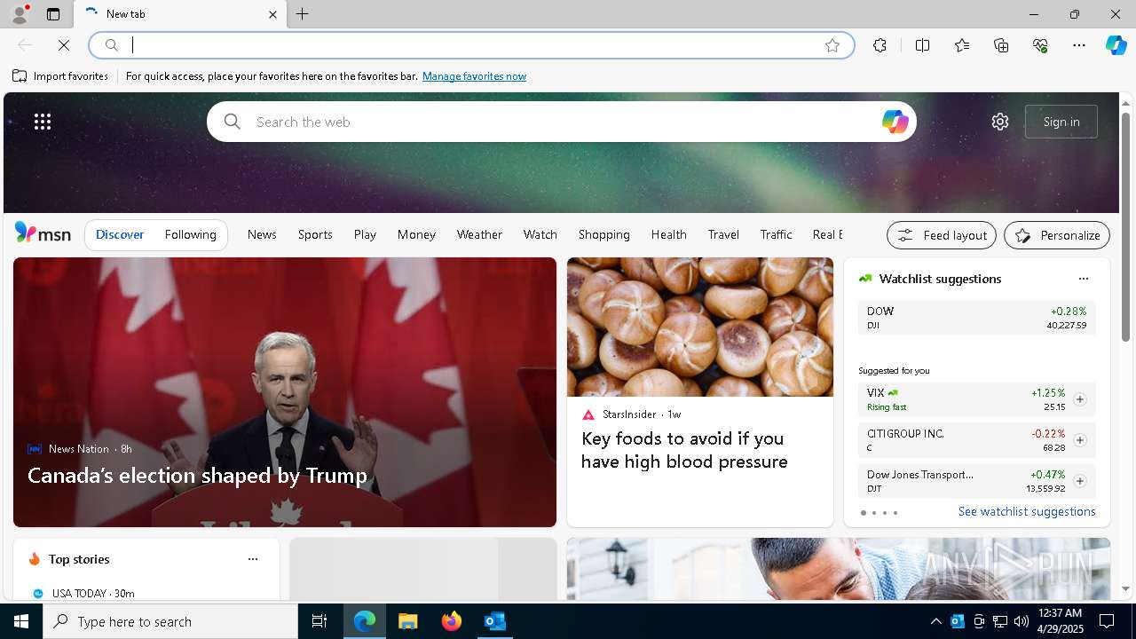
Task: Open Settings and more menu
Action: click(1079, 45)
